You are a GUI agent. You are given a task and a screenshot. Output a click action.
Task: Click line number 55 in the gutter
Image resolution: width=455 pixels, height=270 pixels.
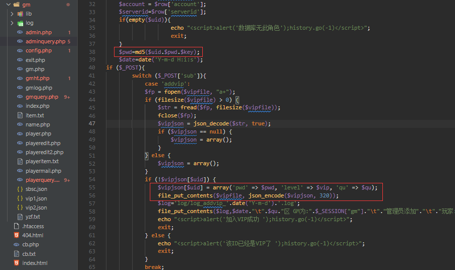pos(92,187)
